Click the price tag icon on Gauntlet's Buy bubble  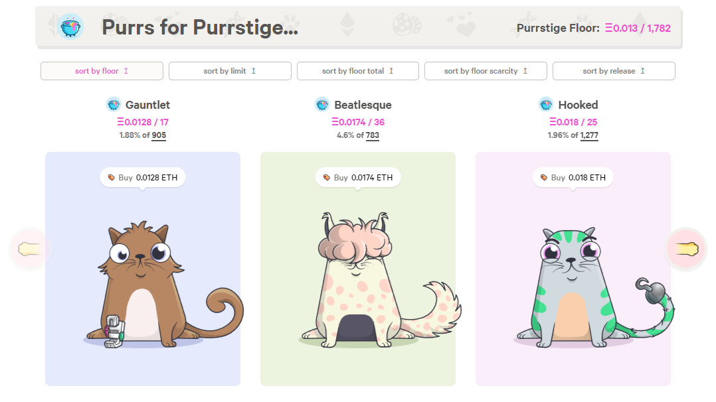point(112,178)
